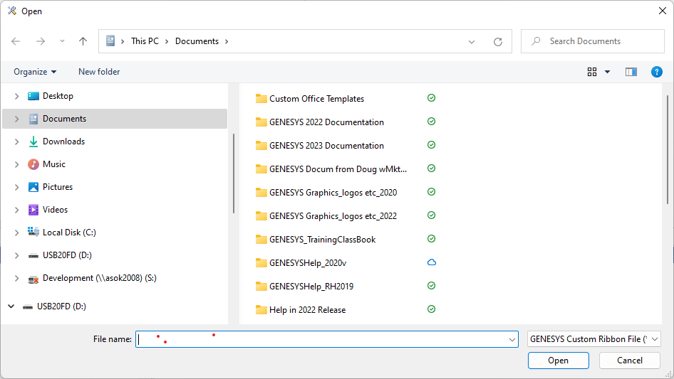Collapse the USB20FD (D:) bottom tree node
Viewport: 674px width, 379px height.
(x=11, y=306)
